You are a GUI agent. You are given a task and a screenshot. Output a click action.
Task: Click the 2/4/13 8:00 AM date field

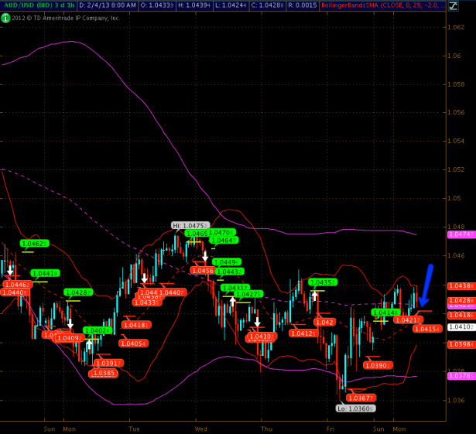[106, 6]
